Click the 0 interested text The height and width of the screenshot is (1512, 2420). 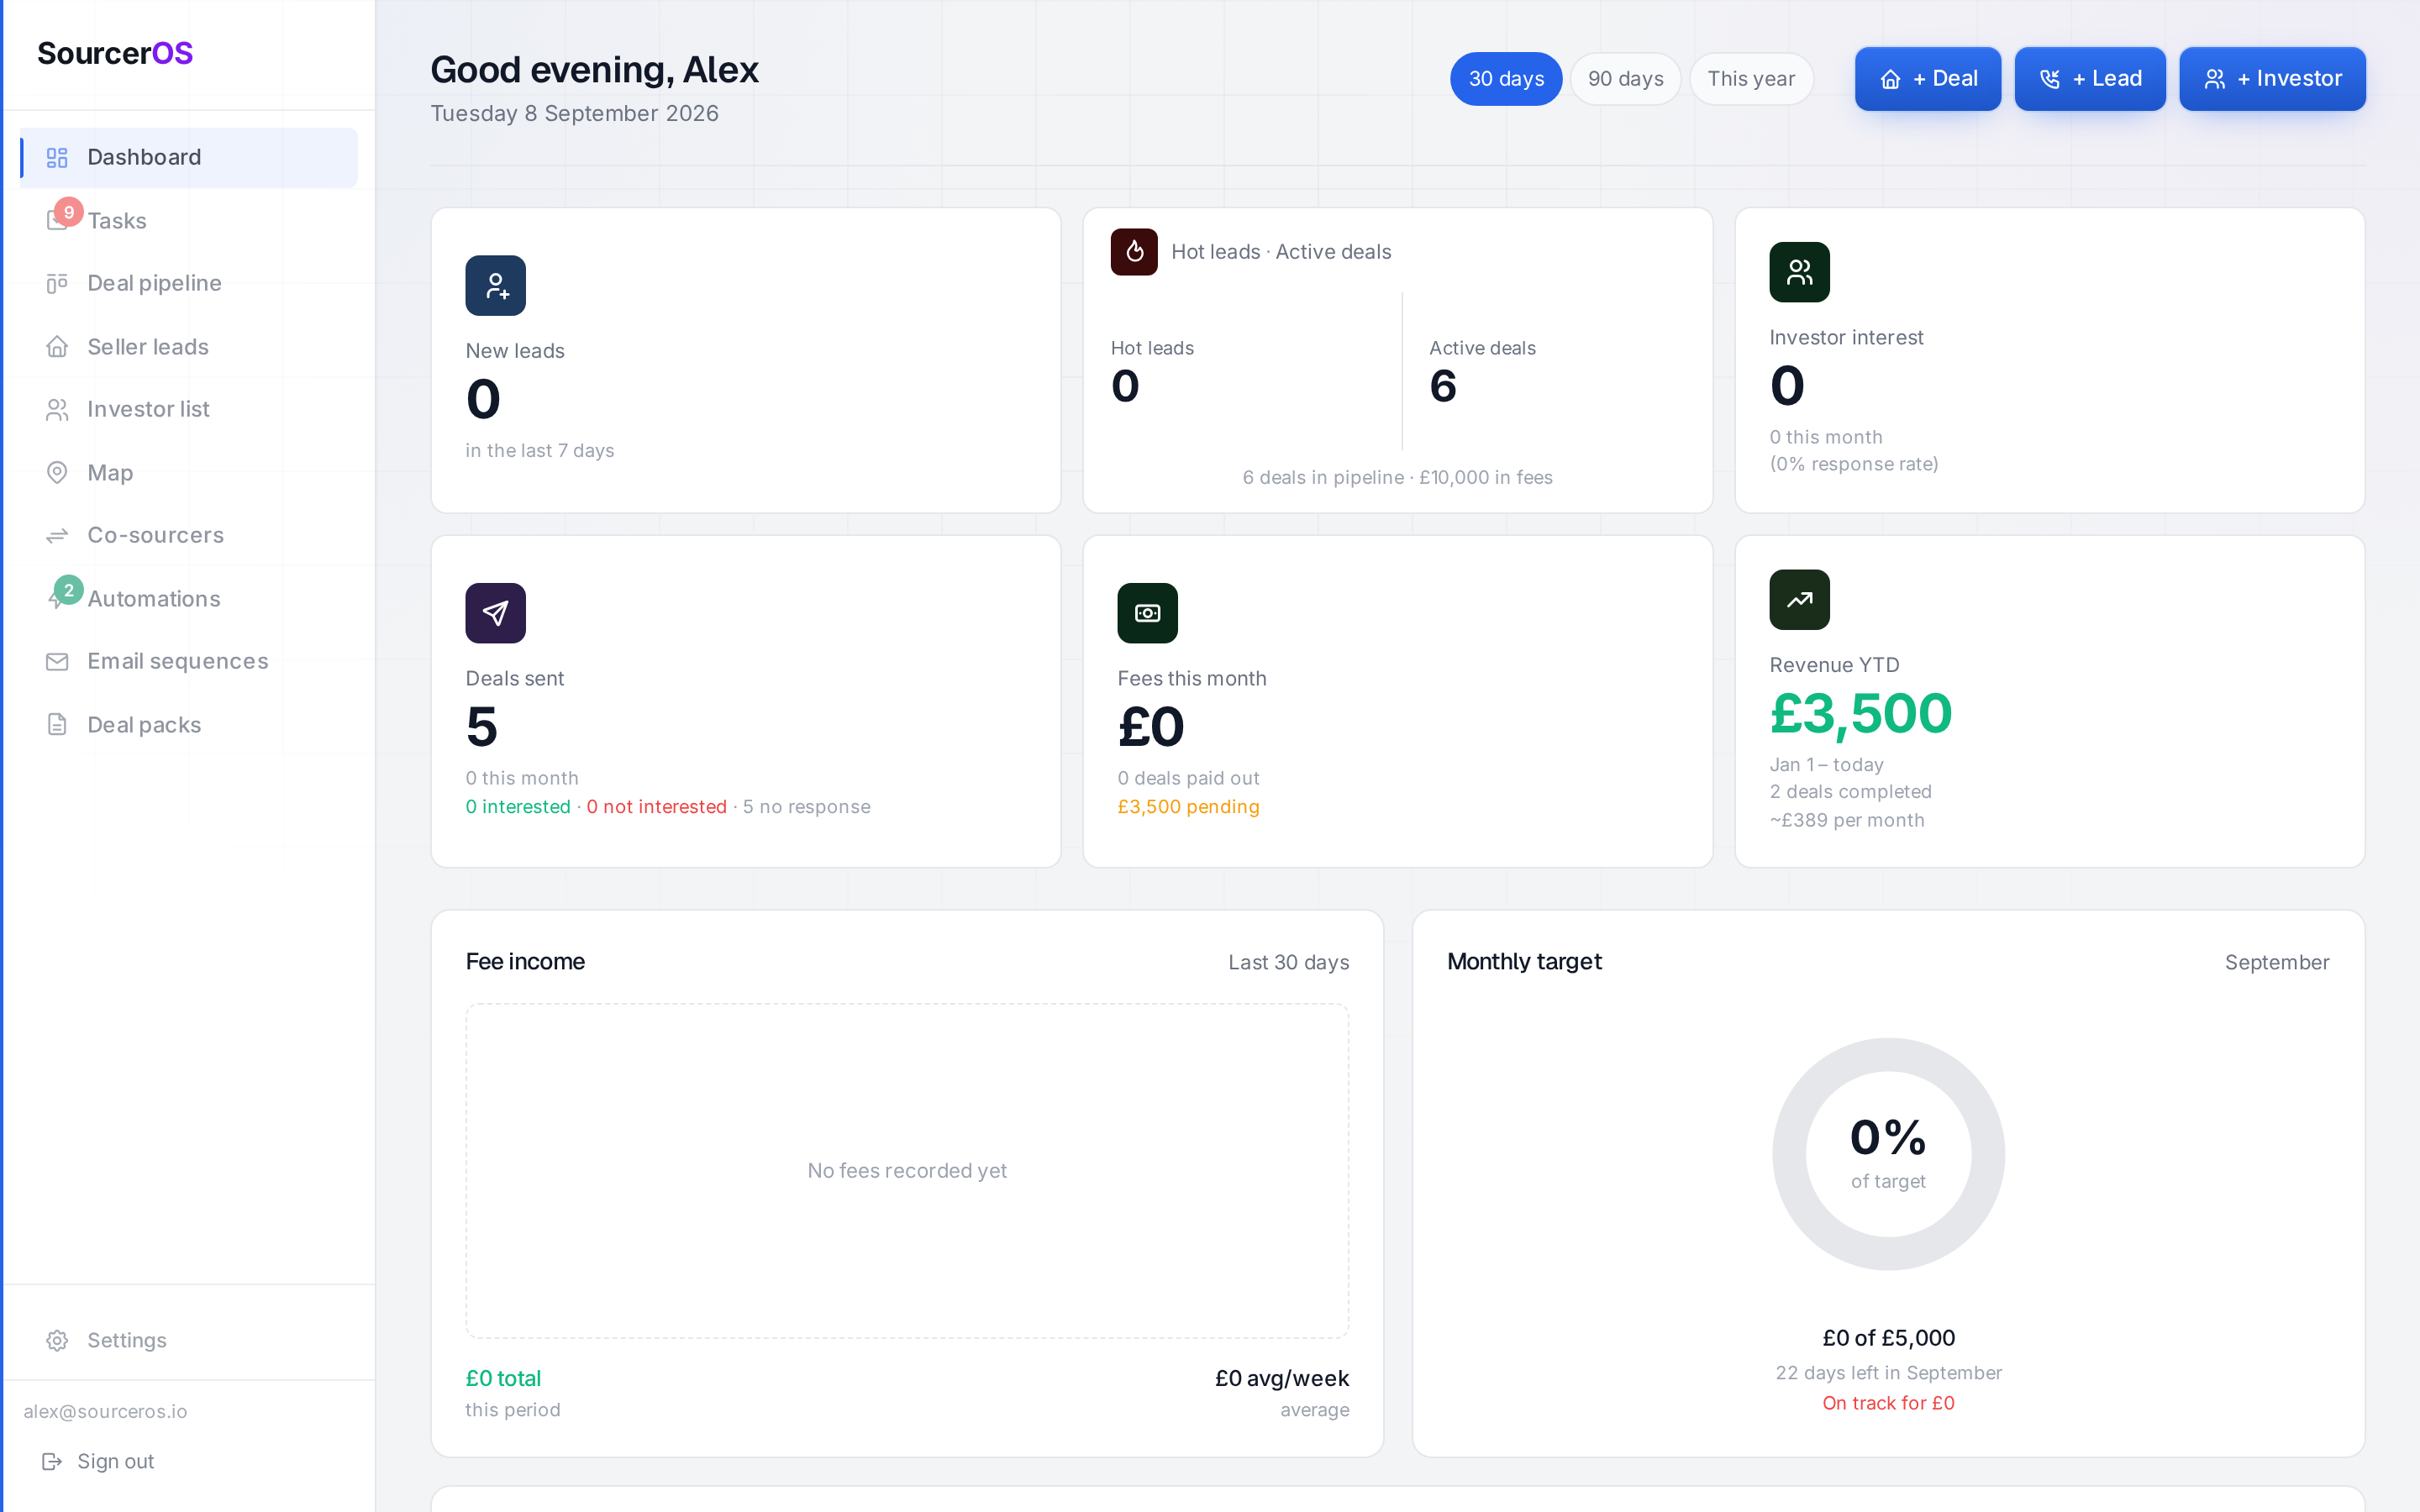point(518,807)
